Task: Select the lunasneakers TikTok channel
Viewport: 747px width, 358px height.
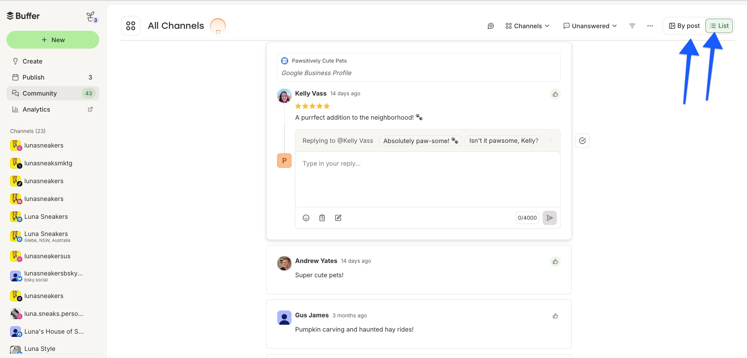Action: click(53, 181)
